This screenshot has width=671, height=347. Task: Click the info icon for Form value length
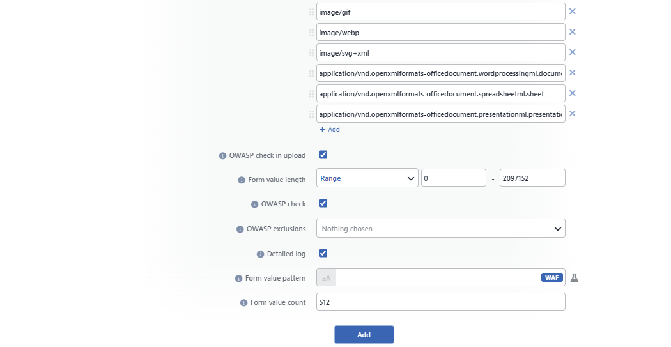(242, 180)
